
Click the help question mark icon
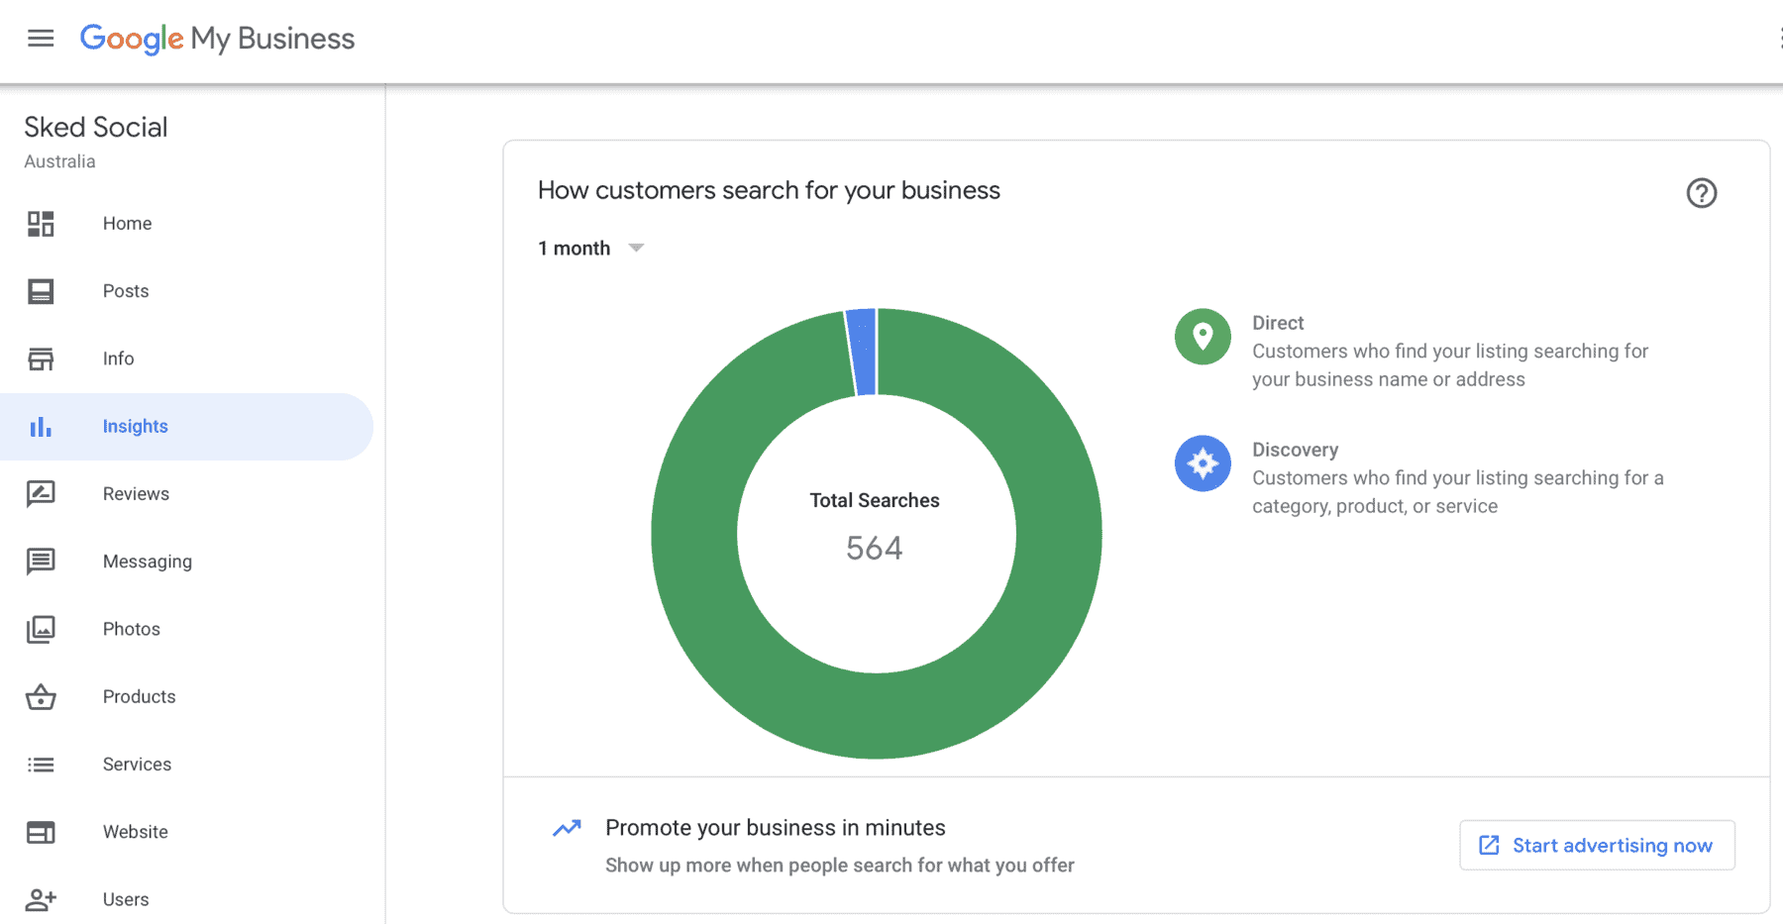(x=1701, y=193)
